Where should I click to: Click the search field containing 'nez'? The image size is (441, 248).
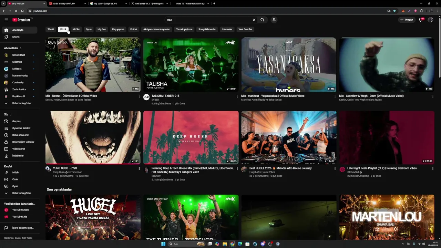point(209,20)
